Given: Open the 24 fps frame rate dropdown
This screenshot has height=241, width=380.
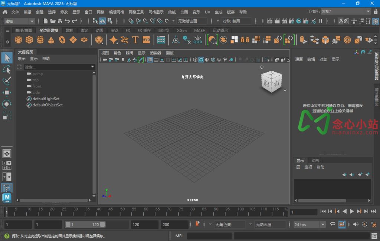Looking at the screenshot, I should tap(309, 225).
